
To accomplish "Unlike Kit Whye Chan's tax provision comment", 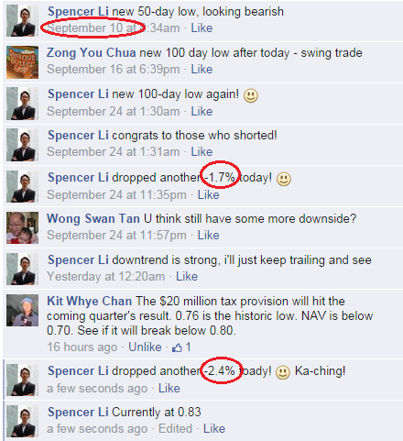I will click(x=145, y=347).
